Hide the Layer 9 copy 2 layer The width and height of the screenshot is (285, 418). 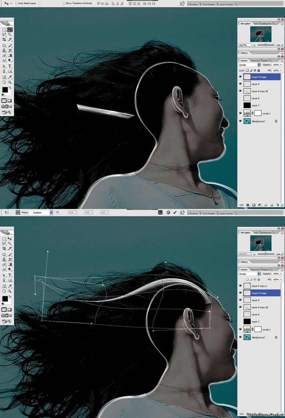pyautogui.click(x=240, y=286)
